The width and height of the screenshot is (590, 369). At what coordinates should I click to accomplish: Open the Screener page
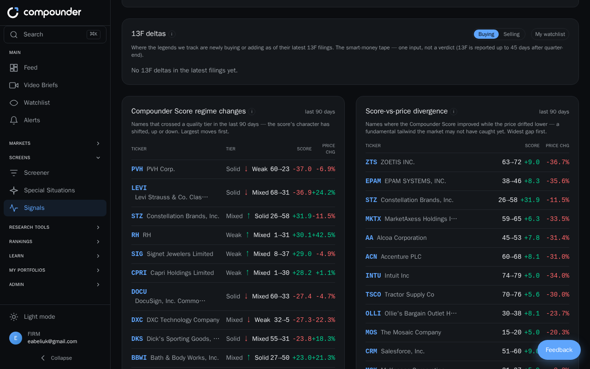(55, 173)
